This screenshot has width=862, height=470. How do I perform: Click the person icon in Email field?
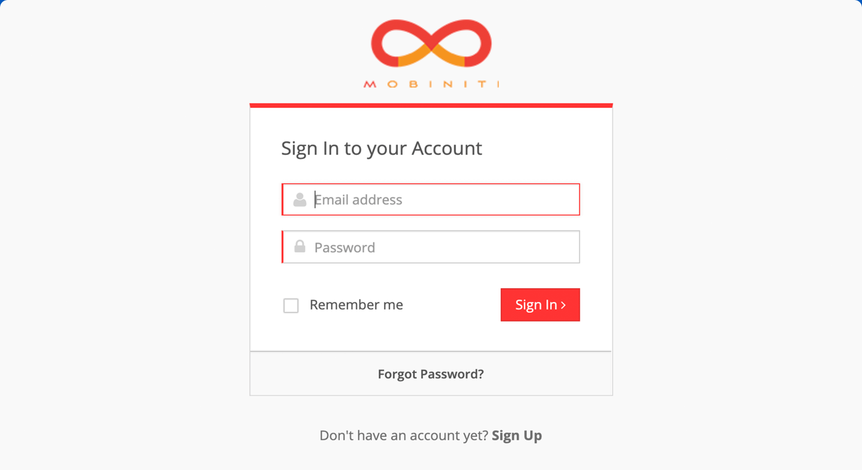click(300, 199)
